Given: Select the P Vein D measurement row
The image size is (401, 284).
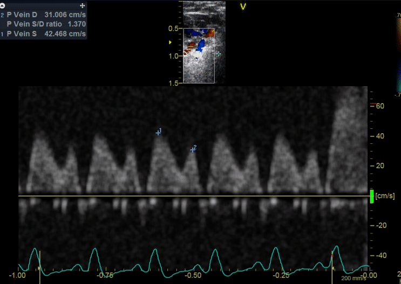Looking at the screenshot, I should click(x=43, y=15).
